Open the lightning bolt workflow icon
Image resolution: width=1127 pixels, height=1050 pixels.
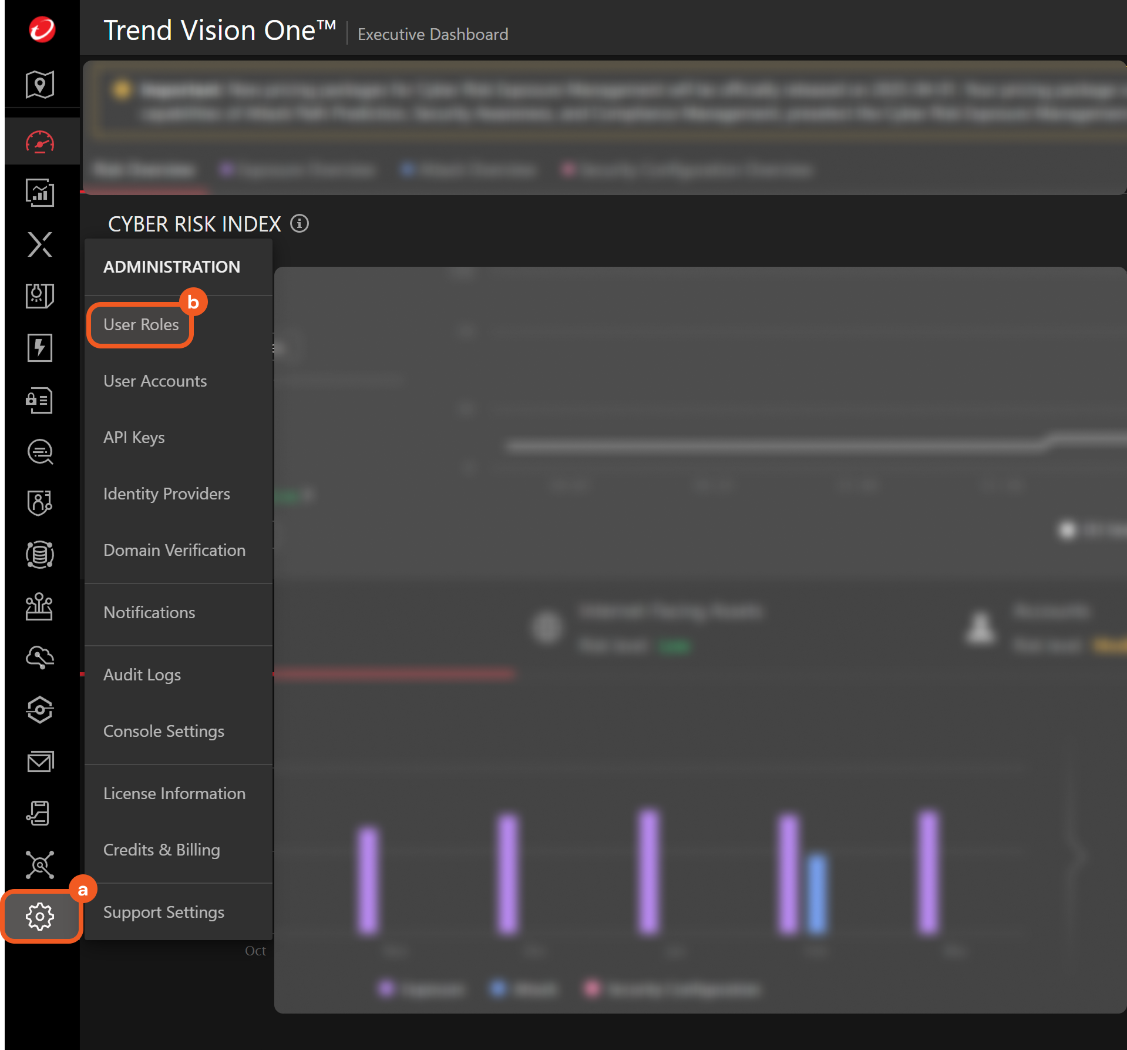(x=40, y=348)
